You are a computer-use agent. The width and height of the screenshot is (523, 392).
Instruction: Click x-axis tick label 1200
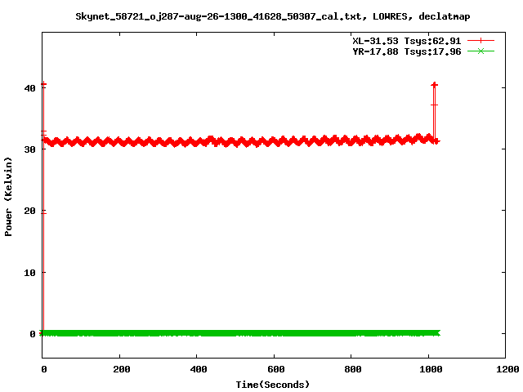pyautogui.click(x=507, y=369)
